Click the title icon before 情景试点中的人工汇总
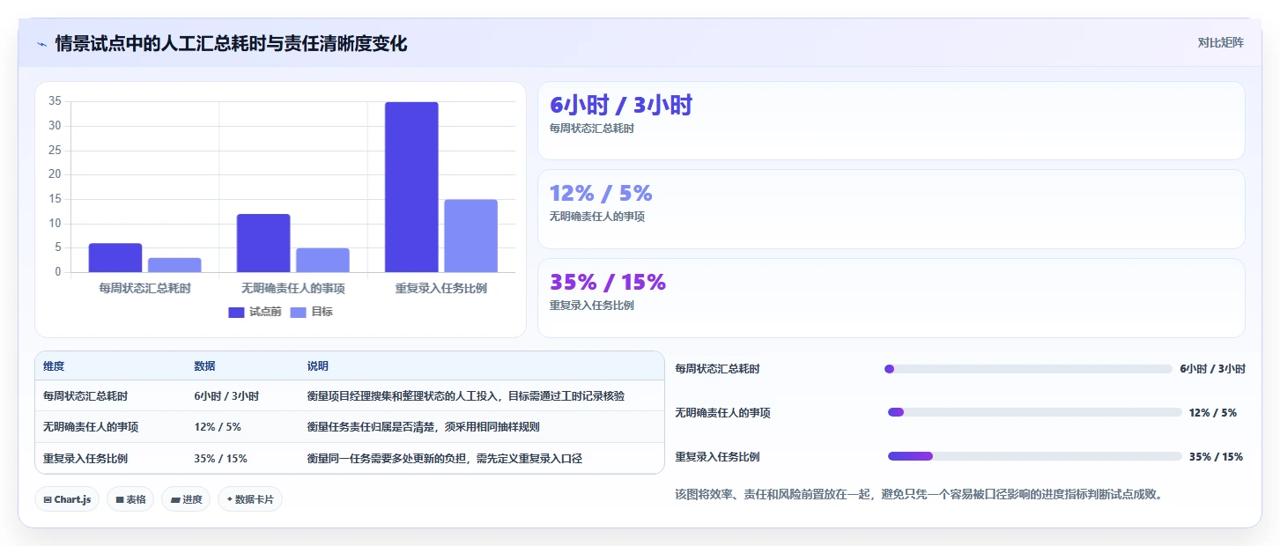The height and width of the screenshot is (546, 1280). (41, 43)
